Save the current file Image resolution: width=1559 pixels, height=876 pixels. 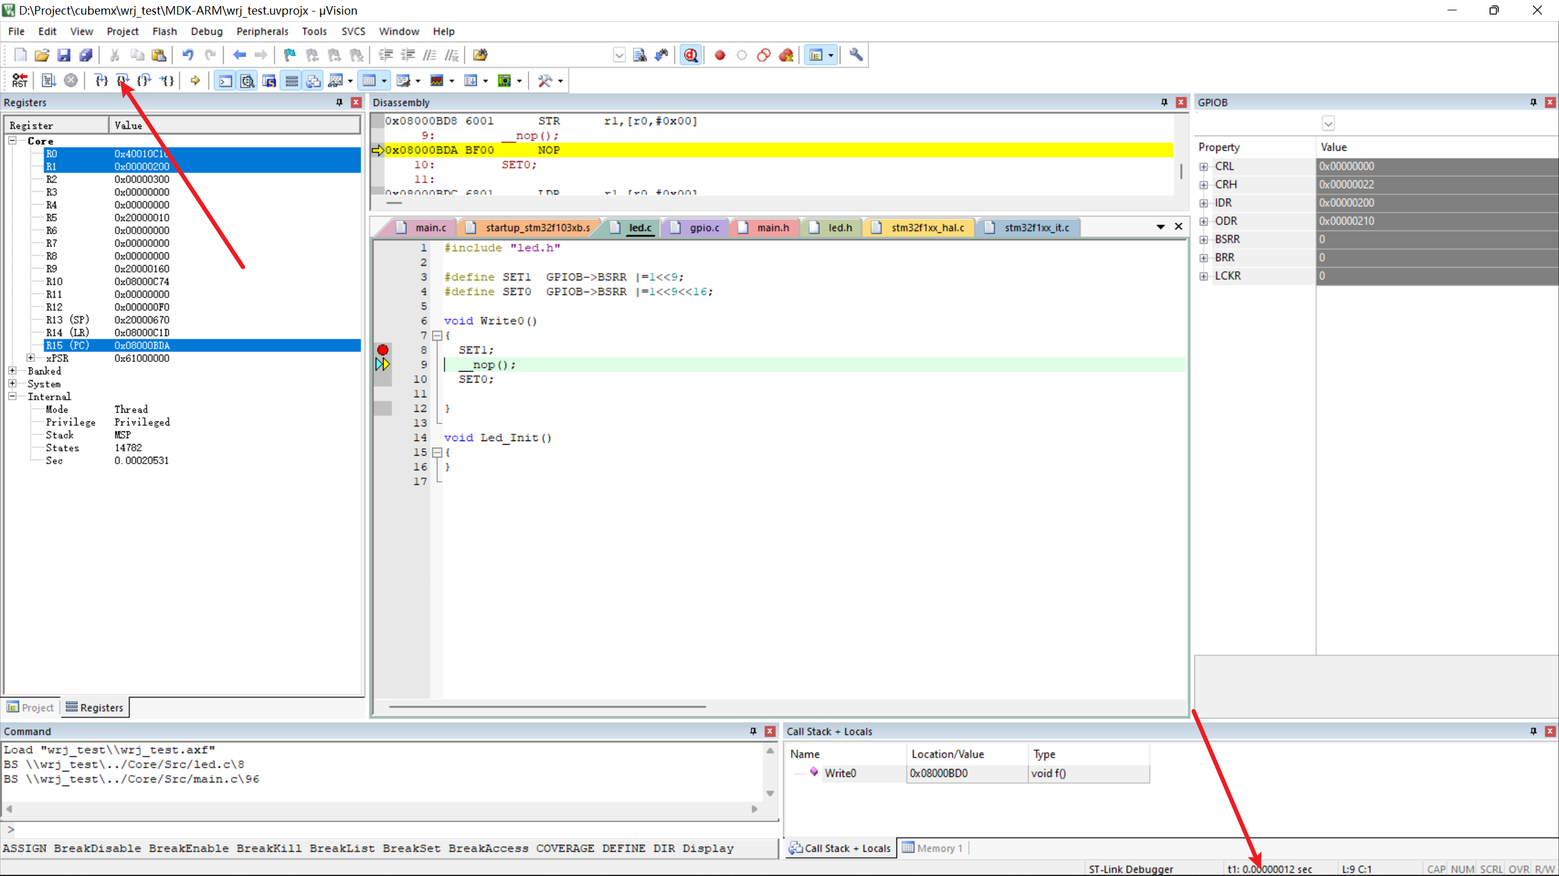tap(64, 55)
